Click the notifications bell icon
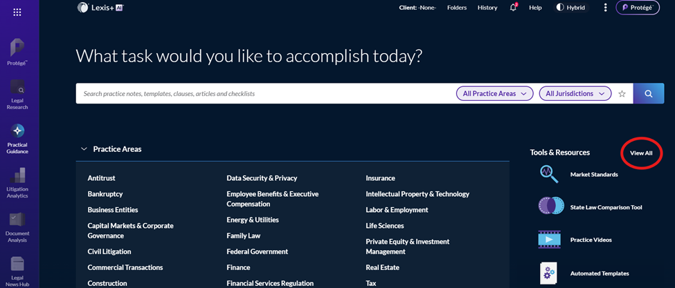This screenshot has width=675, height=288. pyautogui.click(x=513, y=8)
